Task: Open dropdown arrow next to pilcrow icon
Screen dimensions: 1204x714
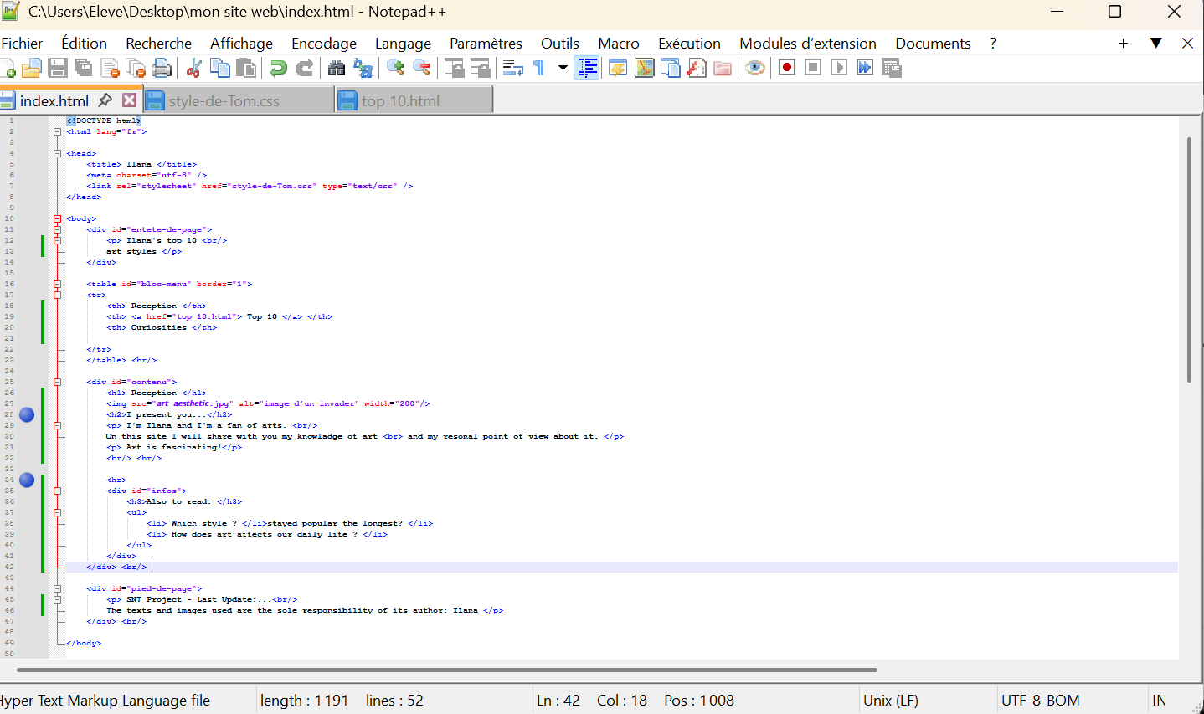Action: [x=563, y=68]
